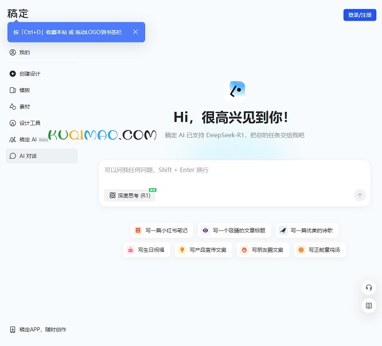Open 我的 in the sidebar
The width and height of the screenshot is (382, 346).
click(x=42, y=52)
